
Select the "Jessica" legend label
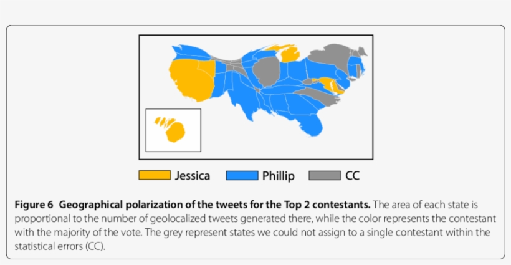pyautogui.click(x=193, y=176)
